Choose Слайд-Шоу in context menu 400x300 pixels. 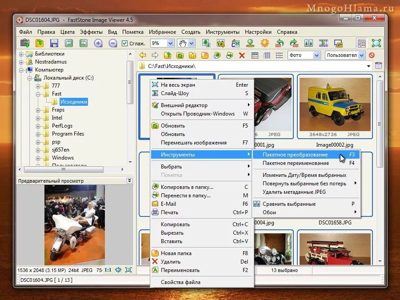201,93
